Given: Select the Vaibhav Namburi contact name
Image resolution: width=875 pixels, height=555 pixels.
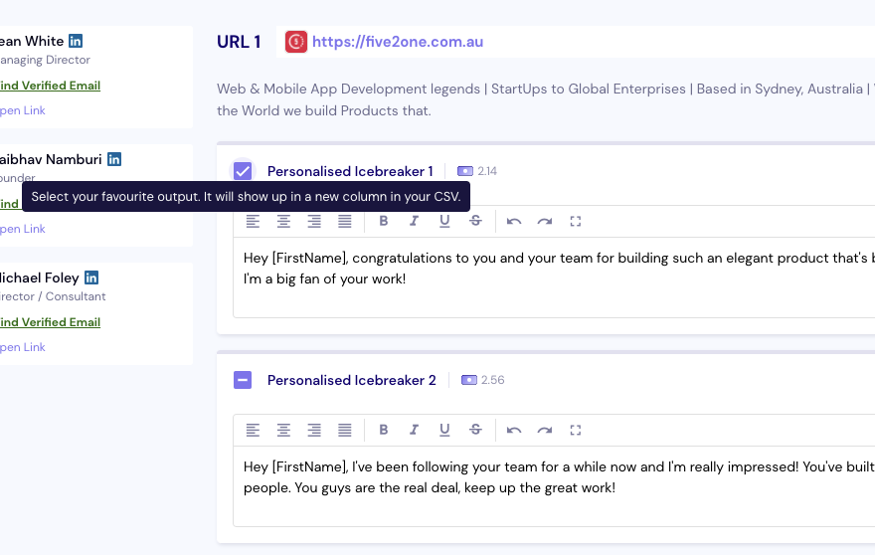Looking at the screenshot, I should click(x=51, y=160).
